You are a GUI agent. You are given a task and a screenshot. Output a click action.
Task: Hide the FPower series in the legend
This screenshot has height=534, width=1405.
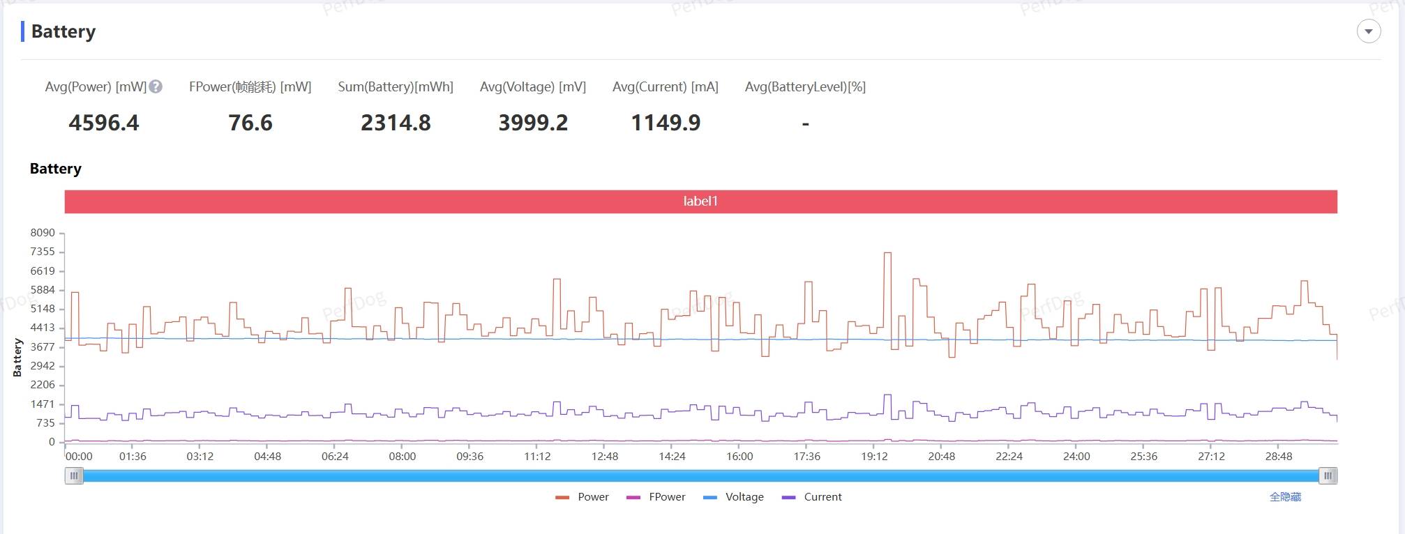(656, 497)
